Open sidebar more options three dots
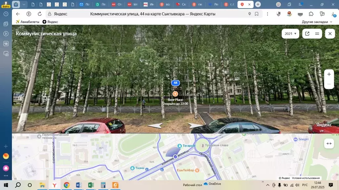The height and width of the screenshot is (190, 339). [6, 176]
